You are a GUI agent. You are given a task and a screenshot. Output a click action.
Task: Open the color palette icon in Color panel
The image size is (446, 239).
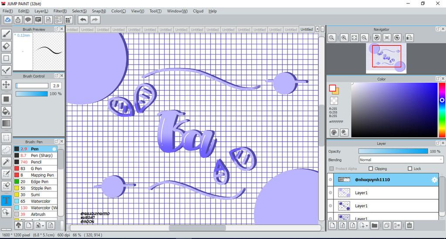click(x=334, y=132)
